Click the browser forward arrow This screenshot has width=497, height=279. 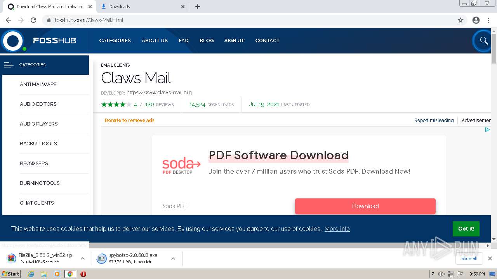(21, 20)
